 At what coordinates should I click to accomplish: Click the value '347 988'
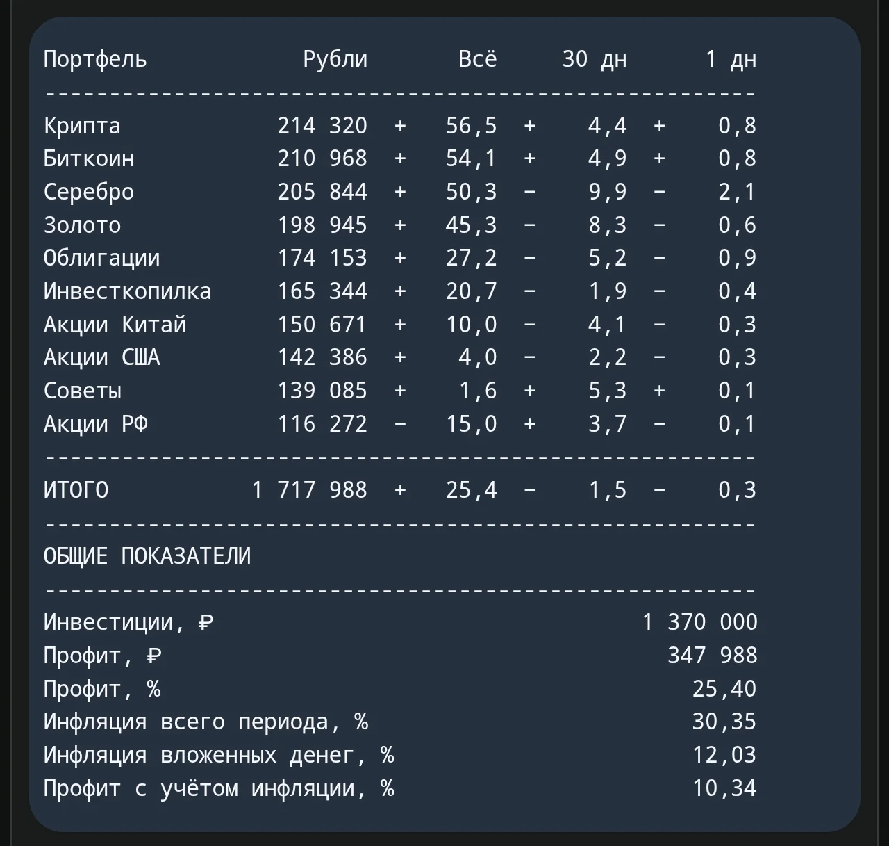pyautogui.click(x=713, y=656)
